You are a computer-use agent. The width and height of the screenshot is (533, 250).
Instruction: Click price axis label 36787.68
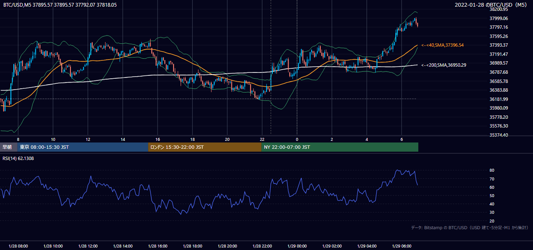[x=499, y=72]
